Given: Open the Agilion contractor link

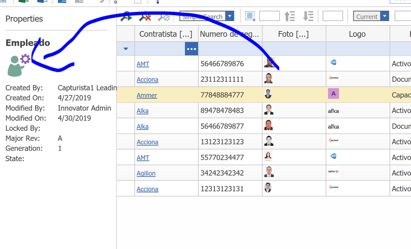Looking at the screenshot, I should (x=146, y=173).
